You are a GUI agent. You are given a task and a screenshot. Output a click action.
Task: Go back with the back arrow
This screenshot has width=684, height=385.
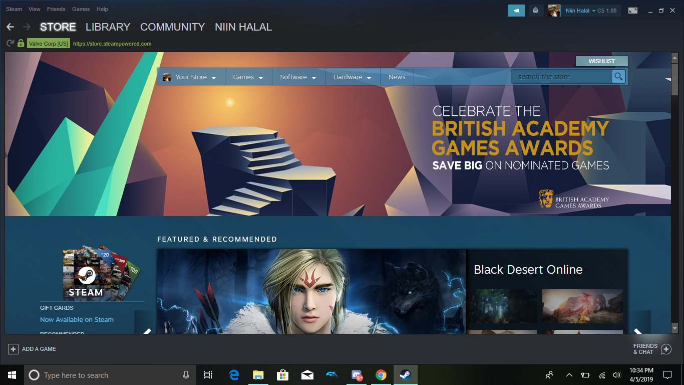(x=10, y=27)
